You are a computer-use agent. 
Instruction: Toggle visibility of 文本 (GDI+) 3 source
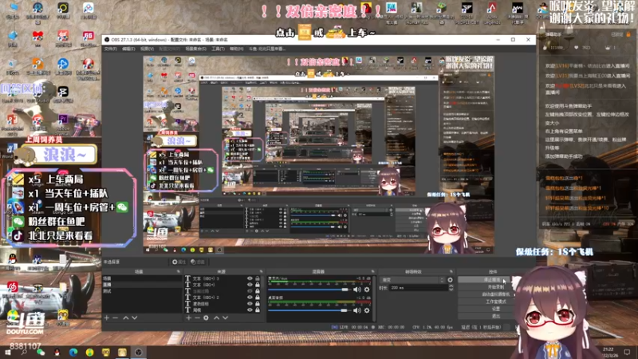pos(250,278)
